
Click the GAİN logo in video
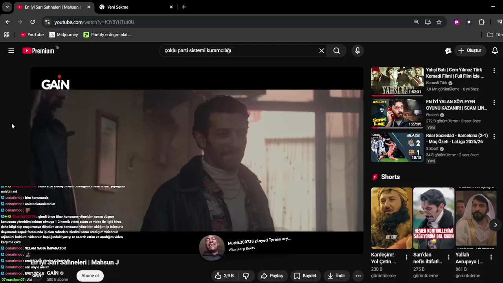point(55,83)
